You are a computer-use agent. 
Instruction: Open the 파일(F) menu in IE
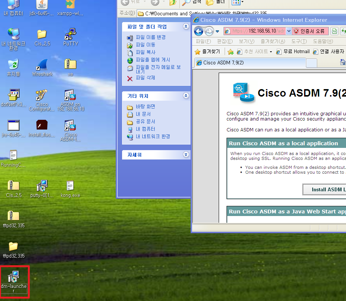click(203, 41)
